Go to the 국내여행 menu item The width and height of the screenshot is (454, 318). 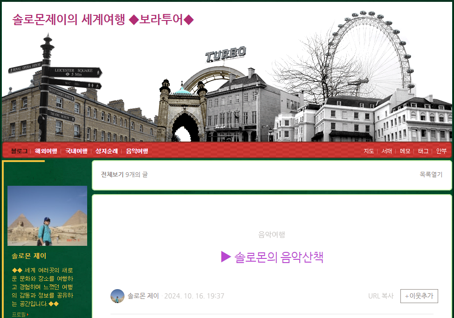pos(76,151)
